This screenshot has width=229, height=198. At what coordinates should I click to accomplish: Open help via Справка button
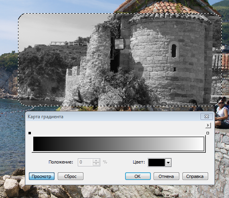tap(195, 176)
